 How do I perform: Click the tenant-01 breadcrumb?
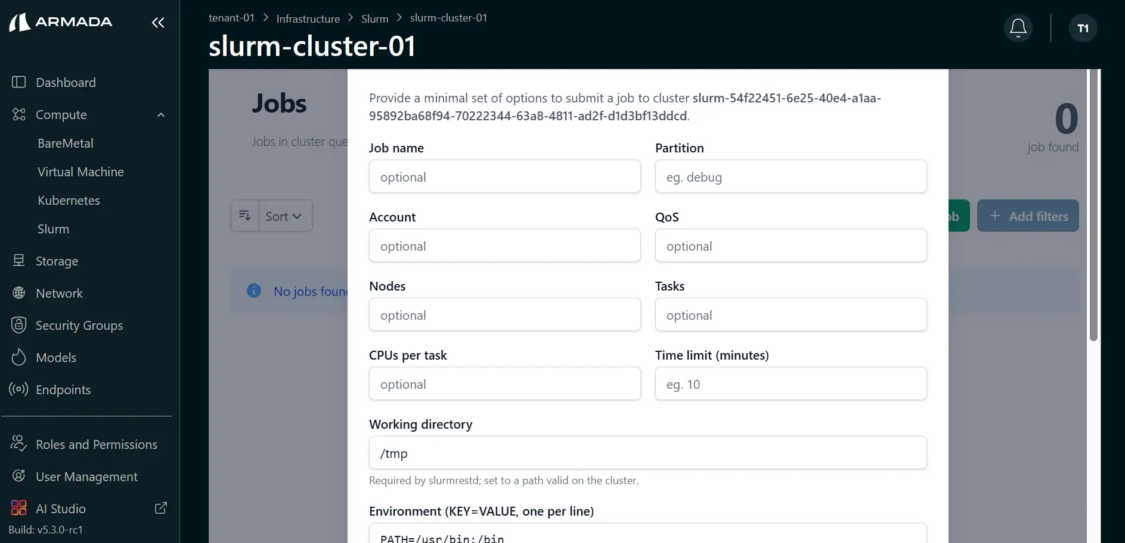231,18
